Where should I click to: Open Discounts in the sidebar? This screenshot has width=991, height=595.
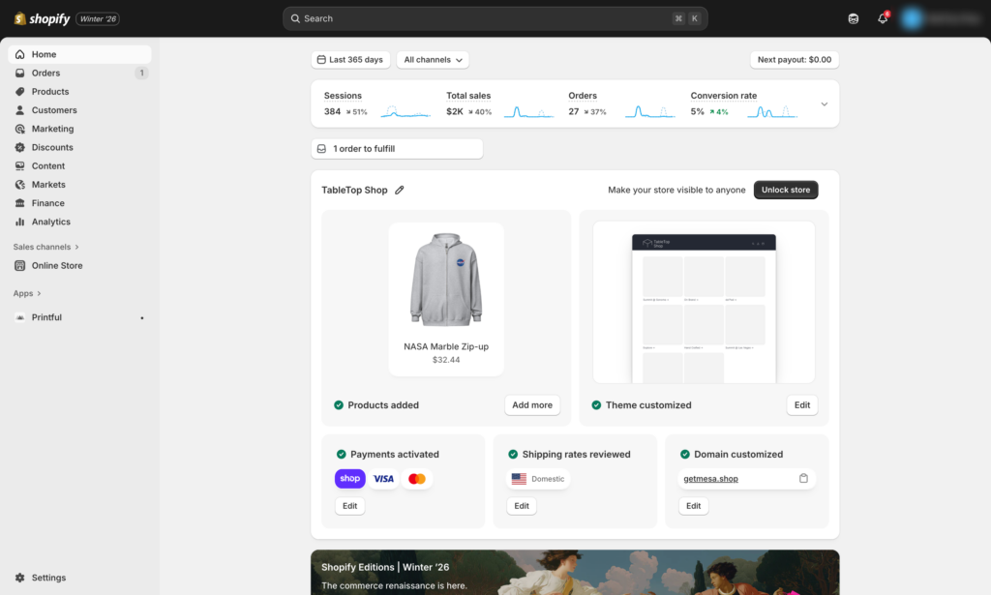click(79, 147)
